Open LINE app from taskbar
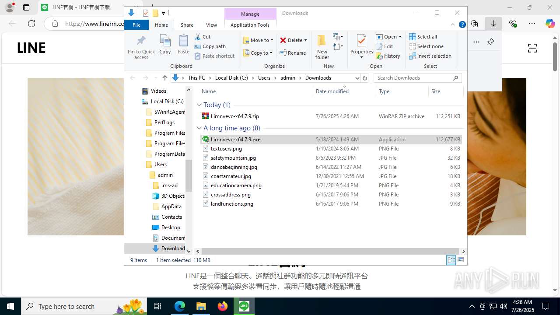 (244, 306)
